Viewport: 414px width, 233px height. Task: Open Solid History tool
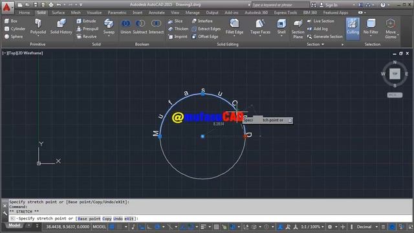61,27
